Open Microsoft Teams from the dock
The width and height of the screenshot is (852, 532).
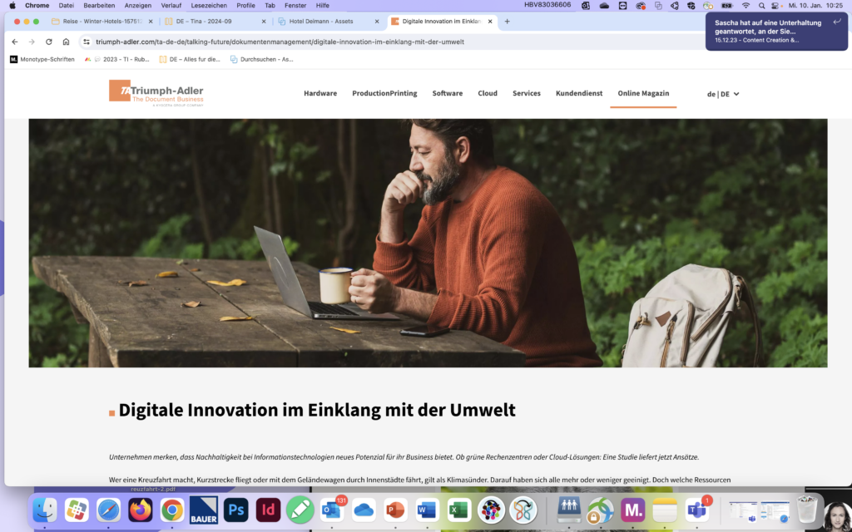pyautogui.click(x=696, y=510)
